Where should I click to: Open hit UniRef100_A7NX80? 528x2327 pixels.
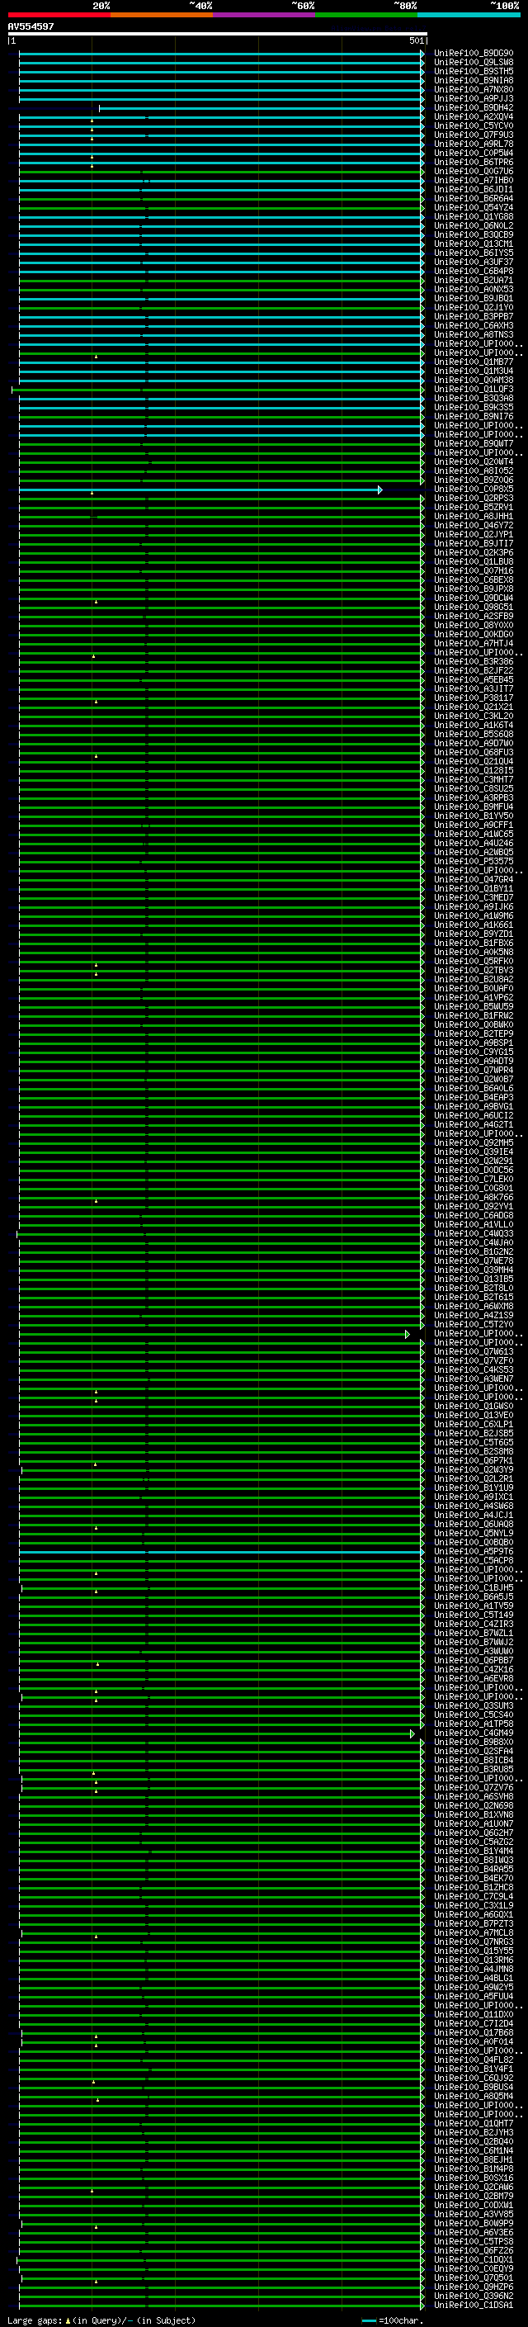[x=474, y=89]
